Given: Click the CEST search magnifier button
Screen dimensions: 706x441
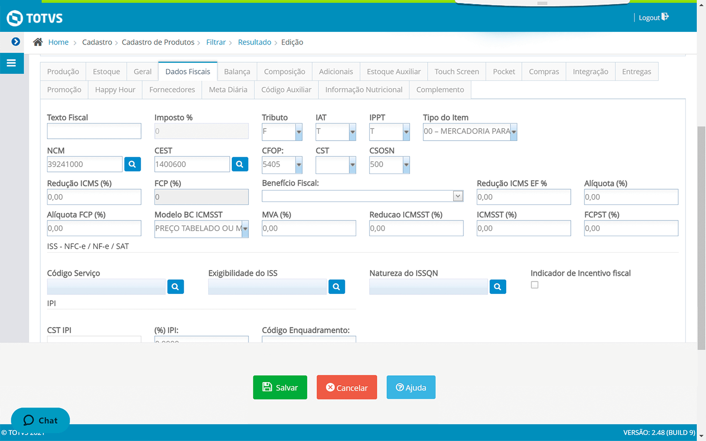Looking at the screenshot, I should tap(240, 164).
